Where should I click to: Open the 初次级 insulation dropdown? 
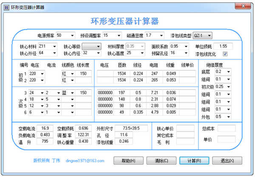[229, 87]
